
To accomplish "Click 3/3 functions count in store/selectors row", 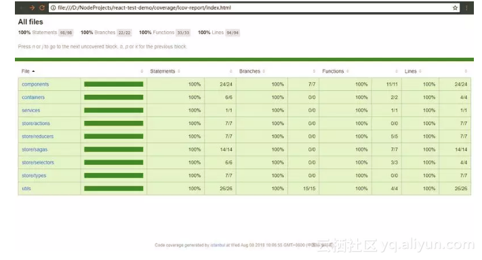I will tap(395, 162).
